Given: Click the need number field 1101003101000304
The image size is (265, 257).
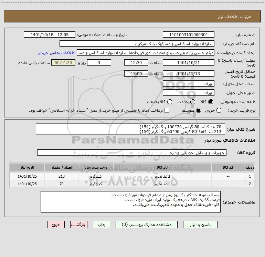Looking at the screenshot, I should click(189, 35).
